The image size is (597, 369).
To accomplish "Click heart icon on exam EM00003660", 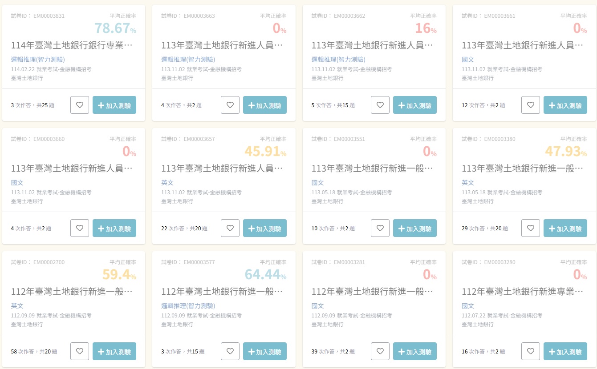I will (x=80, y=228).
